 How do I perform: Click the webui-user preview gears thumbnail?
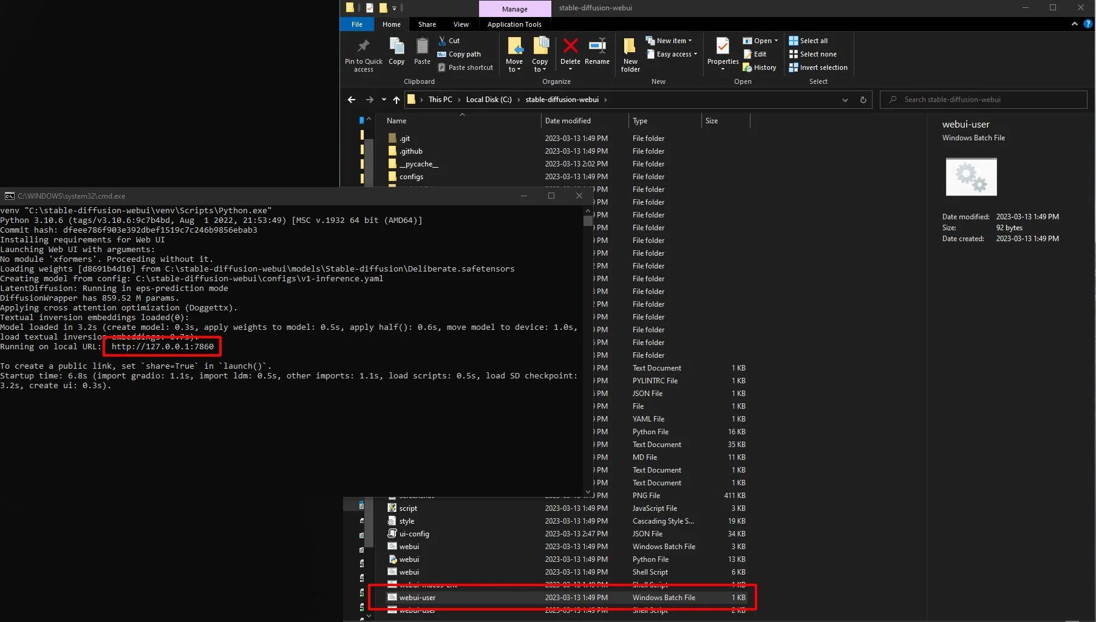coord(971,177)
